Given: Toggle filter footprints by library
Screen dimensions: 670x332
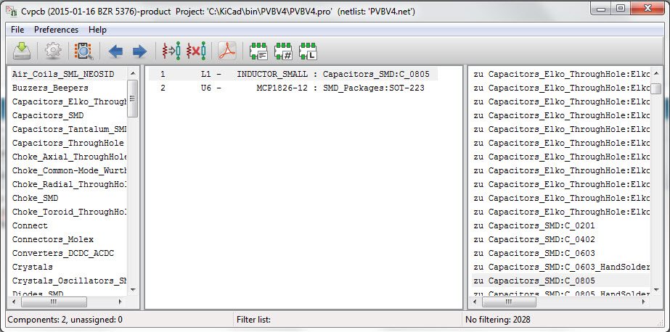Looking at the screenshot, I should tap(308, 51).
